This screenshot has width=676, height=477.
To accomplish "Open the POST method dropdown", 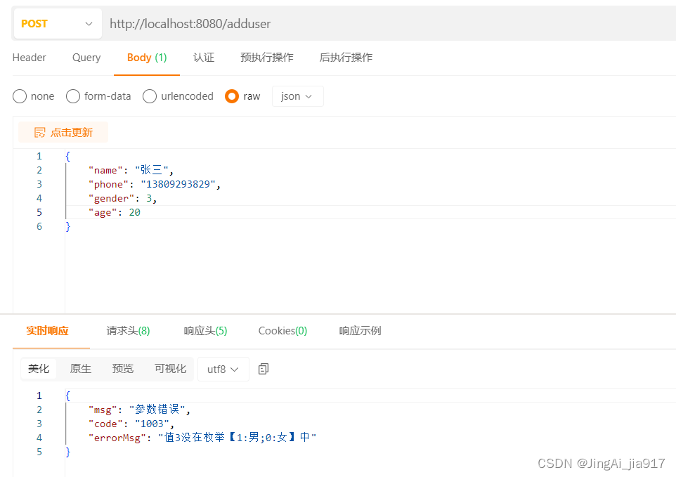I will [56, 23].
